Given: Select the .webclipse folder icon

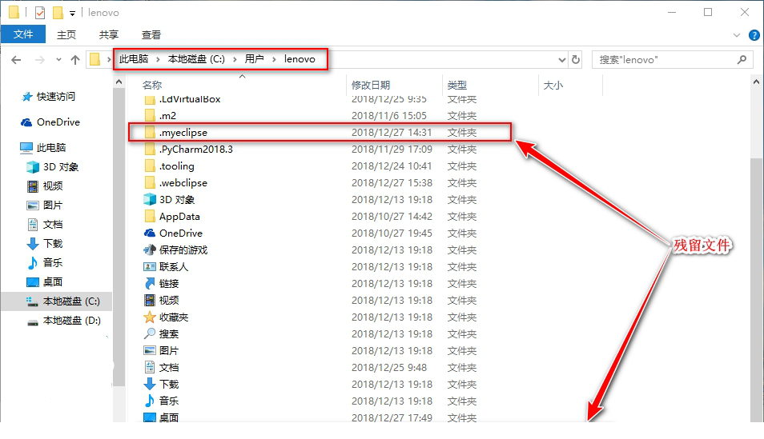Looking at the screenshot, I should point(150,182).
